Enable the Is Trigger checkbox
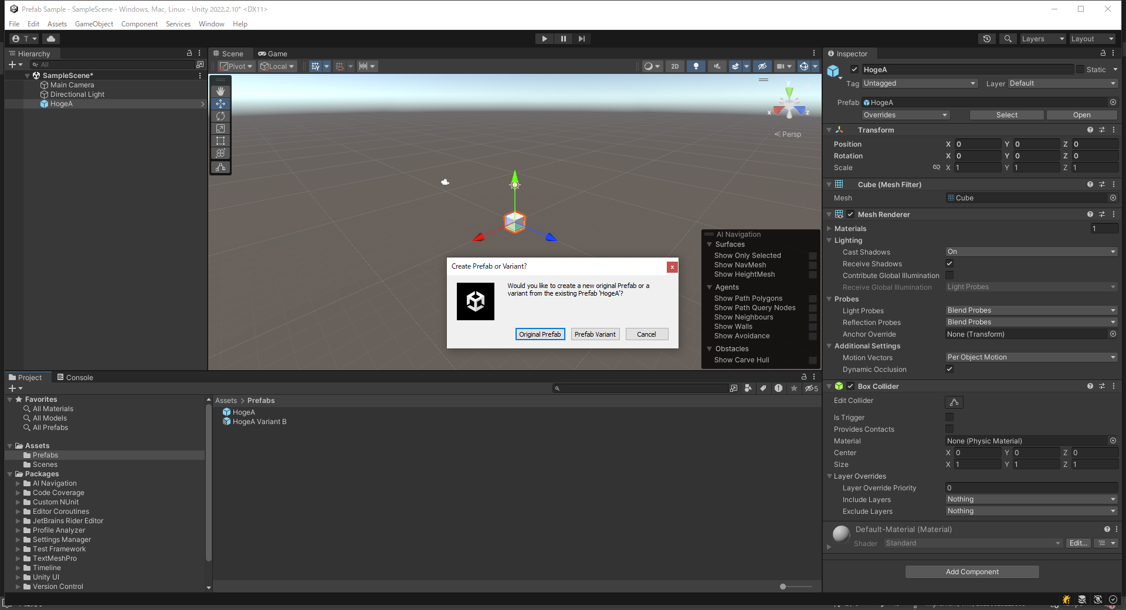 (x=949, y=417)
